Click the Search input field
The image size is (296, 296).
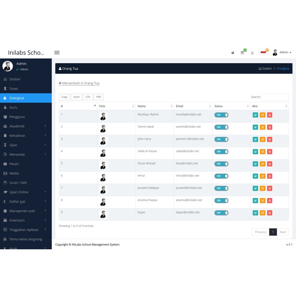(275, 97)
